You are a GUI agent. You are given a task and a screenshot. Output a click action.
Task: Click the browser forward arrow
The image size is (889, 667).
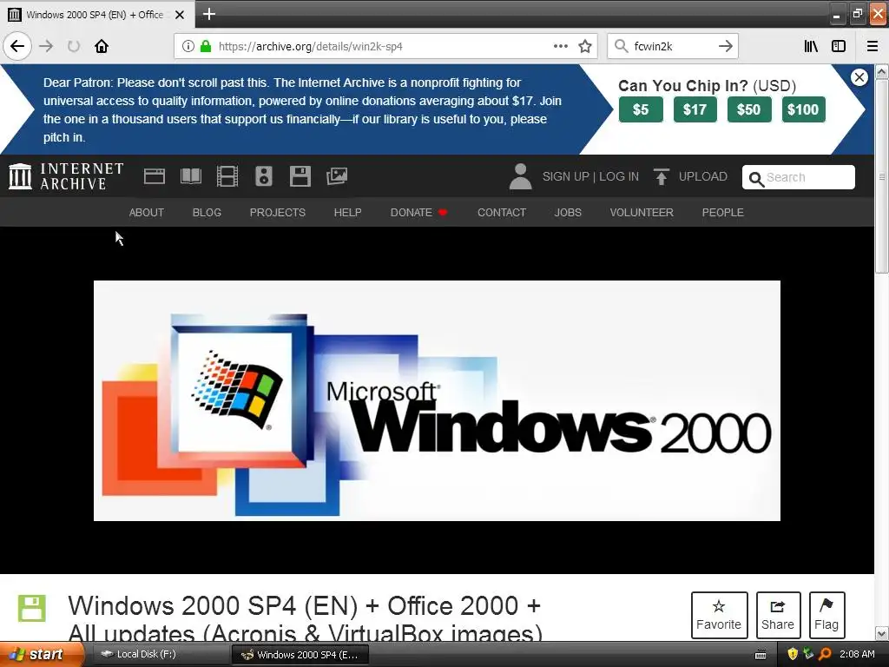click(46, 46)
